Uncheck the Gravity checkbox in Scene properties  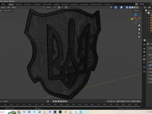pos(150,65)
